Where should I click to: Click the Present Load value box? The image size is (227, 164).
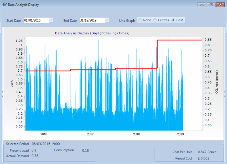point(34,150)
